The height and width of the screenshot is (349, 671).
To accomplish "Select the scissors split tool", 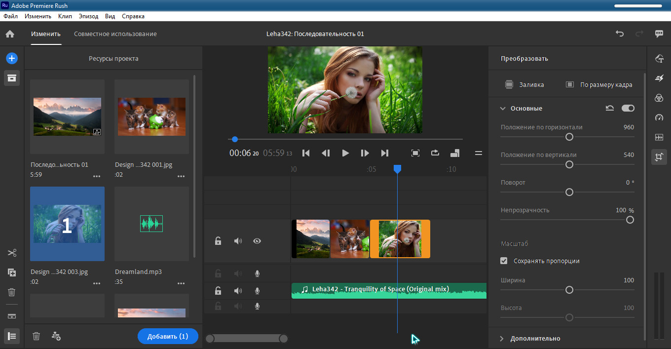I will [x=12, y=253].
